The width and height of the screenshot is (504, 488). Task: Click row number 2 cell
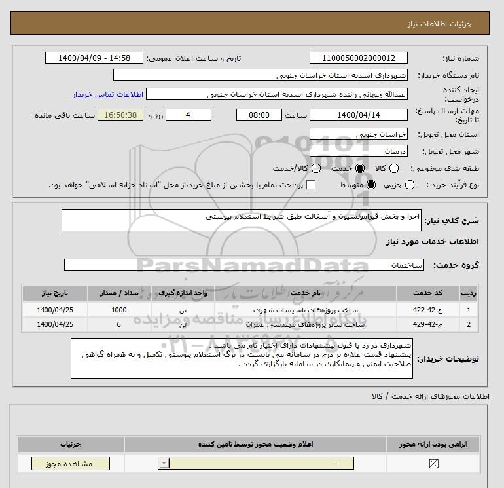pyautogui.click(x=469, y=324)
